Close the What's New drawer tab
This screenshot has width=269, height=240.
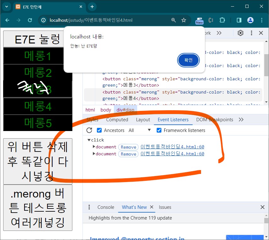coord(151,207)
